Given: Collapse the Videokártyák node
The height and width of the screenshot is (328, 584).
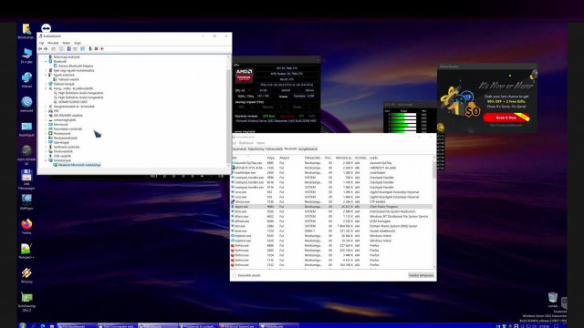Looking at the screenshot, I should point(46,160).
